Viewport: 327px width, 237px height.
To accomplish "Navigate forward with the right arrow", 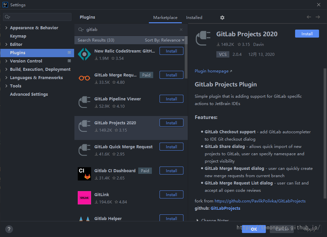I will tap(318, 17).
